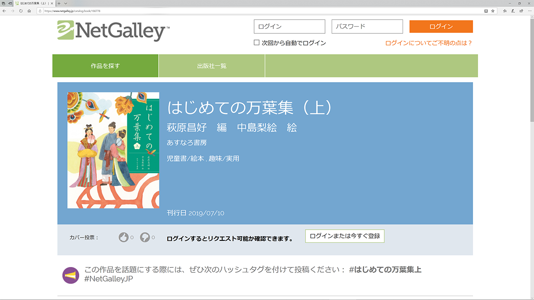The width and height of the screenshot is (534, 300).
Task: Click the ログイン username field
Action: 290,27
